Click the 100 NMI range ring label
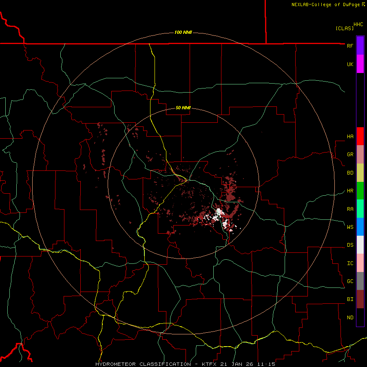Screen dimensions: 367x367 click(183, 32)
